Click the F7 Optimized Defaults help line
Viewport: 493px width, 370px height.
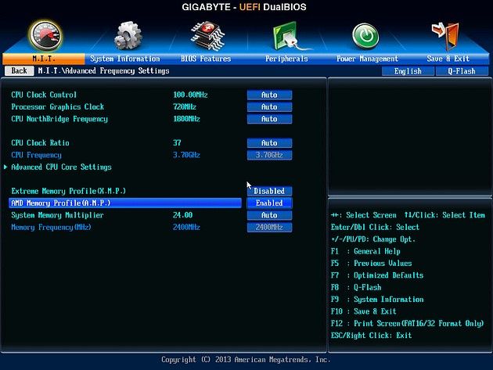[377, 275]
